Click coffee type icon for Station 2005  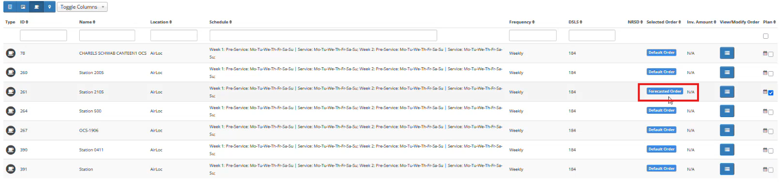[11, 73]
